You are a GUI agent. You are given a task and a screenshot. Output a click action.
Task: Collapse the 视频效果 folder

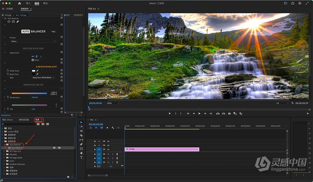coord(2,141)
